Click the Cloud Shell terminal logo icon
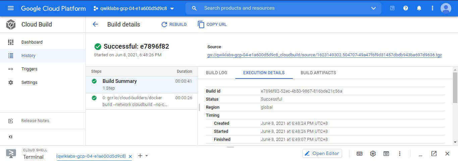Screen dimensions: 458x161 (11, 154)
